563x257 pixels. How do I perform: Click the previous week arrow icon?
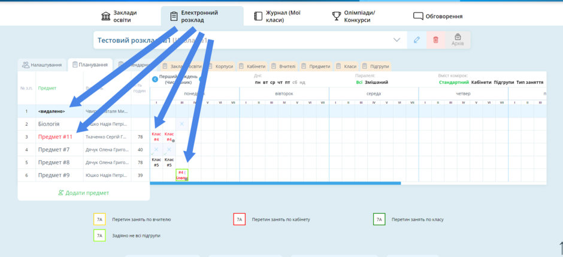(x=155, y=79)
